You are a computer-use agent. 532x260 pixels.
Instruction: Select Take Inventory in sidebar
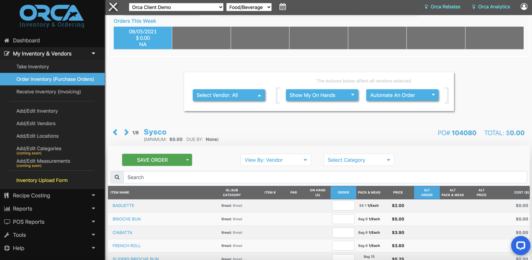pyautogui.click(x=33, y=67)
